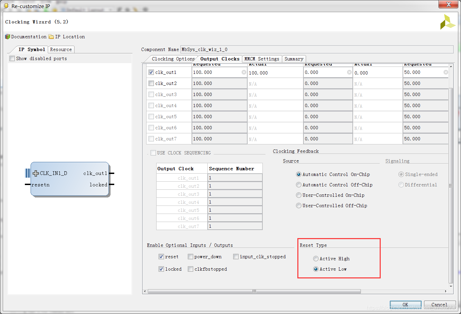Clear the clk_out1 duty cycle field
461x314 pixels.
coord(446,72)
